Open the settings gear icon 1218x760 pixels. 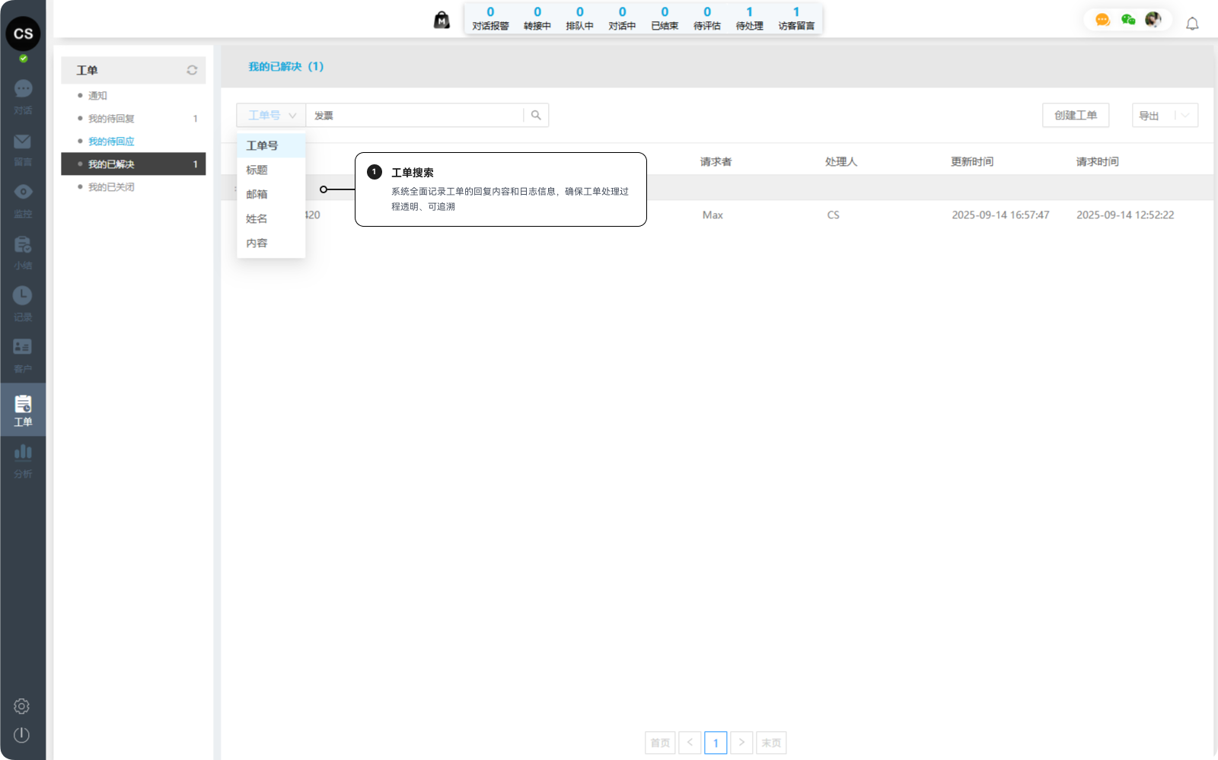pyautogui.click(x=22, y=706)
